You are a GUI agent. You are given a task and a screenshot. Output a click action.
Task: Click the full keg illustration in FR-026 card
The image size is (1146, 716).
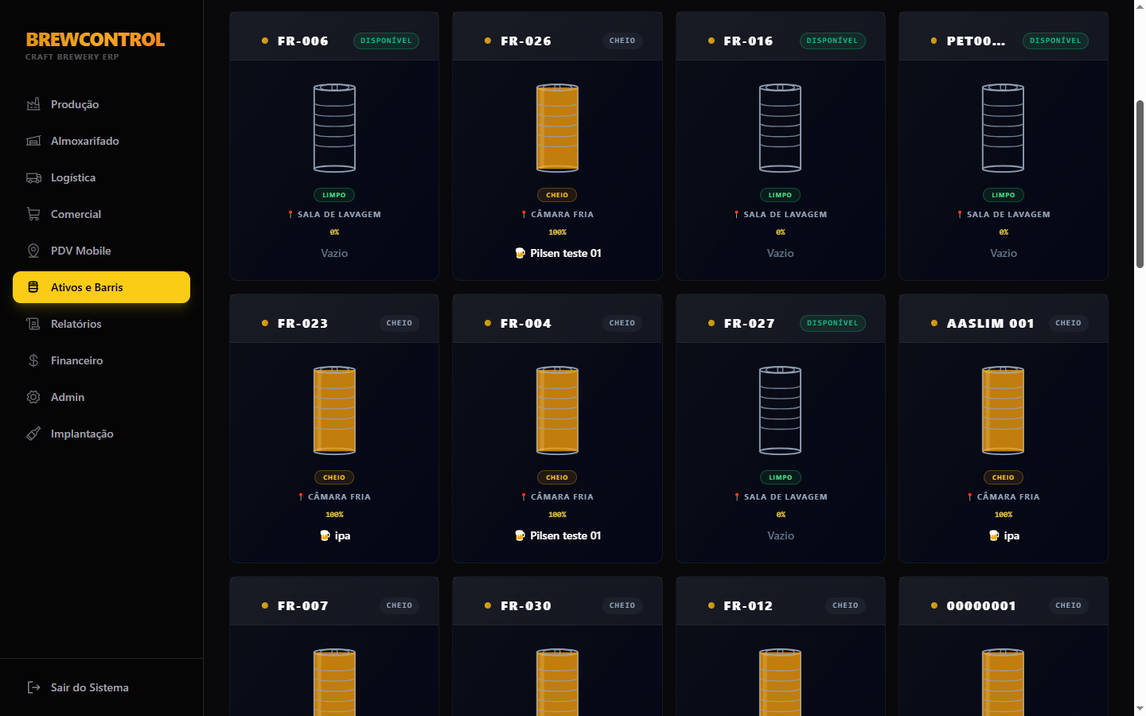(x=557, y=128)
